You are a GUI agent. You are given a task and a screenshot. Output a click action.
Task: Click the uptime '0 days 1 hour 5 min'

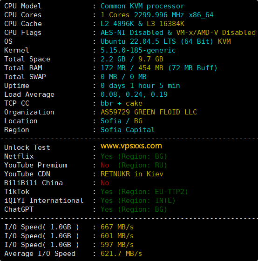coord(140,86)
